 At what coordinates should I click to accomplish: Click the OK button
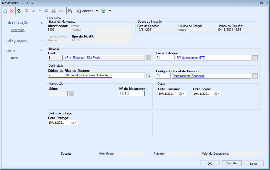(x=210, y=163)
